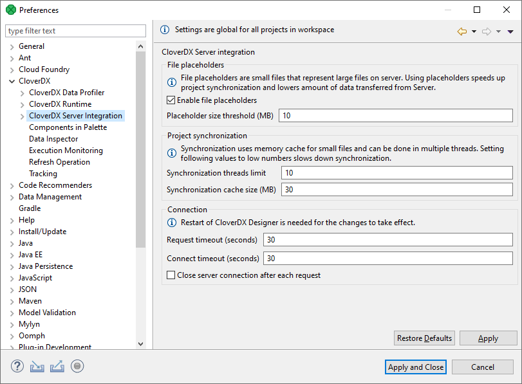Open the Tracking preferences page

(42, 173)
